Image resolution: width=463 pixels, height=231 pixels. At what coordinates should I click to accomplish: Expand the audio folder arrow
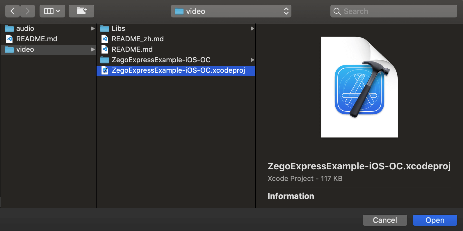tap(93, 29)
